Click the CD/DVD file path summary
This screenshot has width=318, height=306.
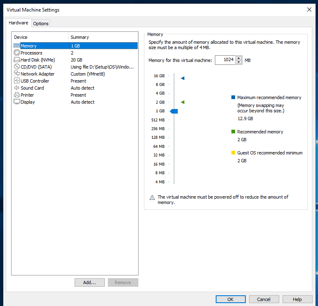(x=102, y=67)
